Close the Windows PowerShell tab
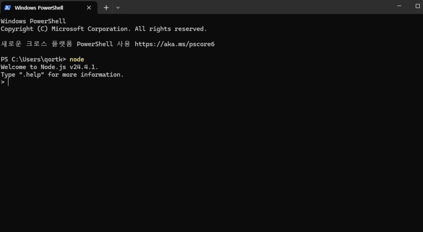This screenshot has height=232, width=423. [x=89, y=8]
